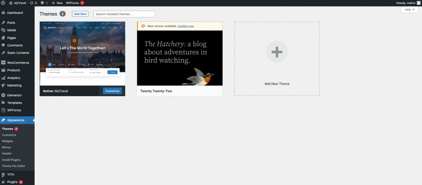Image resolution: width=422 pixels, height=185 pixels.
Task: Select the Twenty Twenty-Two theme screenshot
Action: tap(180, 58)
